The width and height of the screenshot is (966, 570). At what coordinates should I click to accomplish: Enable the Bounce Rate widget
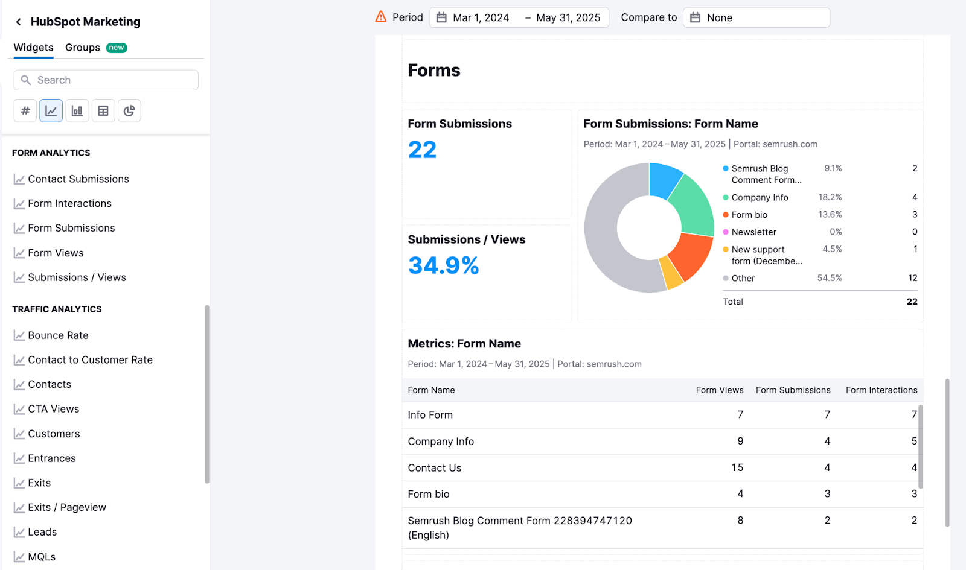[57, 335]
